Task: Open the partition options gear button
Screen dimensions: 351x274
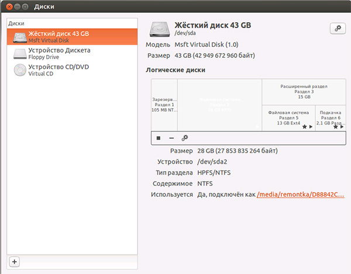Action: pyautogui.click(x=185, y=138)
